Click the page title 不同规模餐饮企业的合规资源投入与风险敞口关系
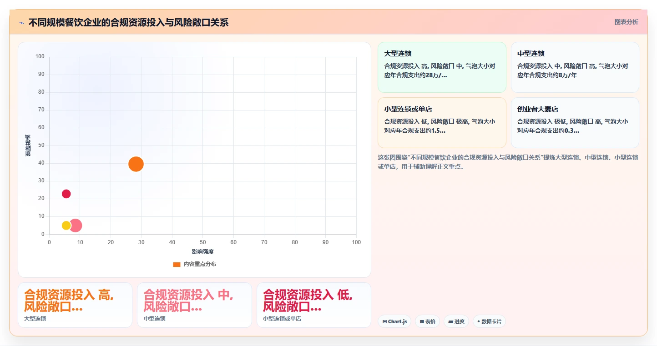This screenshot has width=657, height=346. [x=128, y=22]
